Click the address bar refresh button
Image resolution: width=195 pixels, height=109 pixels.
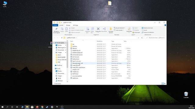pyautogui.click(x=142, y=38)
